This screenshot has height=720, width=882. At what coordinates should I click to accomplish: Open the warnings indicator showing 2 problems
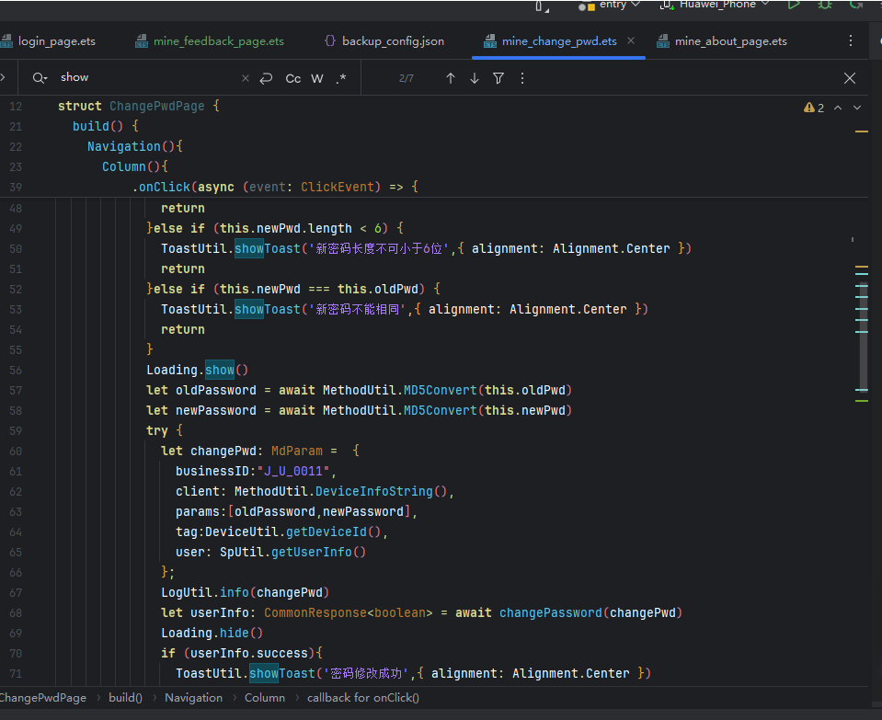click(x=814, y=108)
